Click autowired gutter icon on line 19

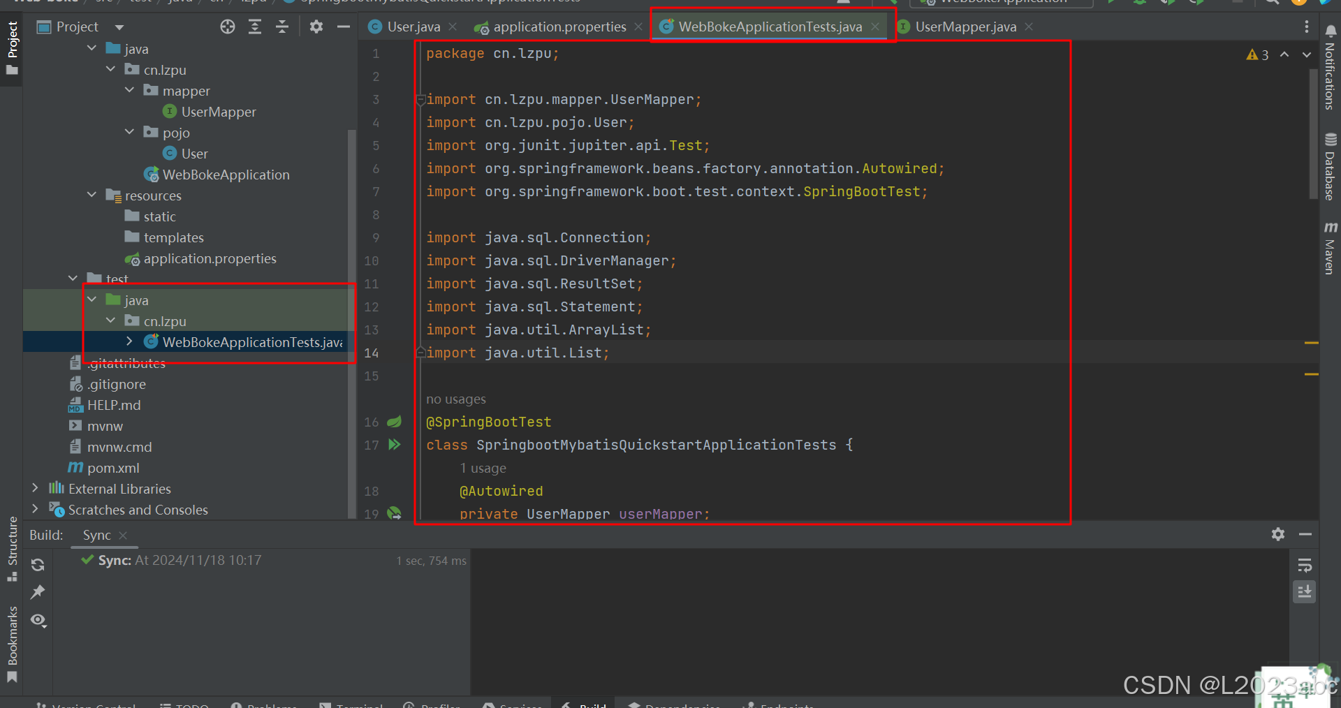click(395, 513)
